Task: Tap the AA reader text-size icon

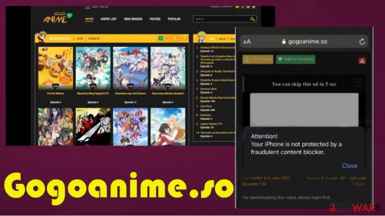Action: 247,41
